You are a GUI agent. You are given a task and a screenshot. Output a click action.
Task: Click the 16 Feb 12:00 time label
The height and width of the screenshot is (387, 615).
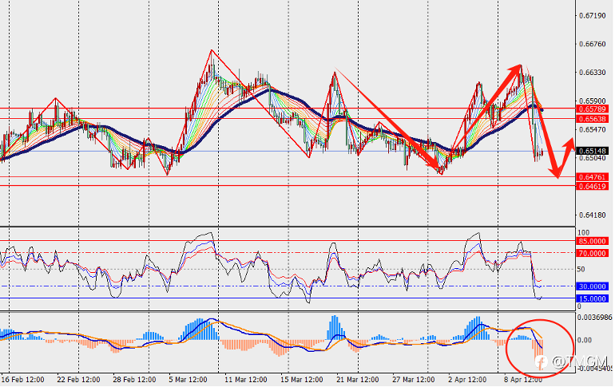click(x=22, y=380)
